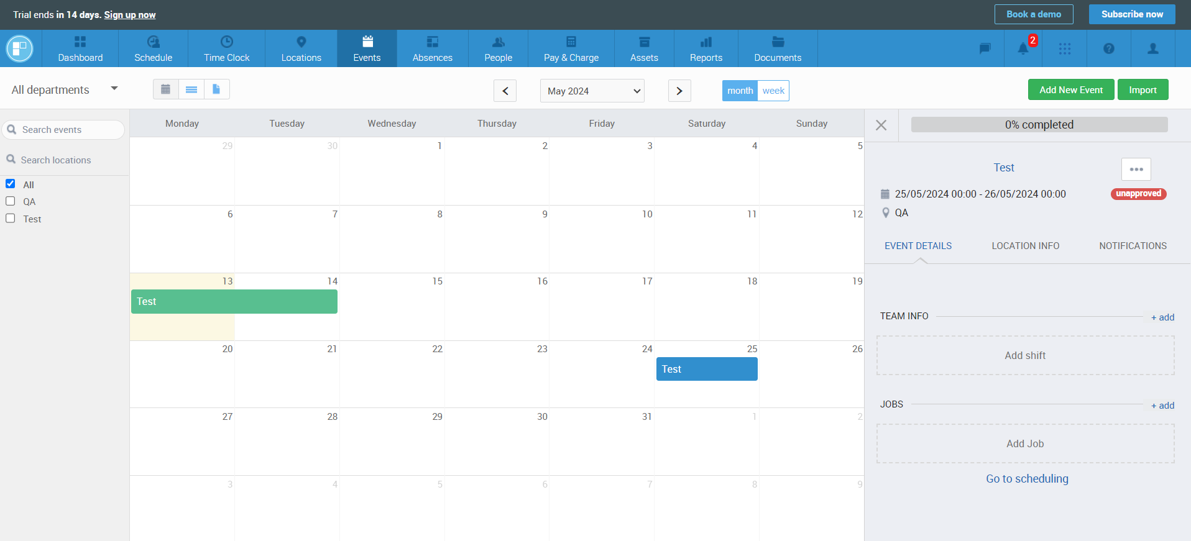Viewport: 1191px width, 541px height.
Task: Open the Absences section
Action: pyautogui.click(x=432, y=48)
